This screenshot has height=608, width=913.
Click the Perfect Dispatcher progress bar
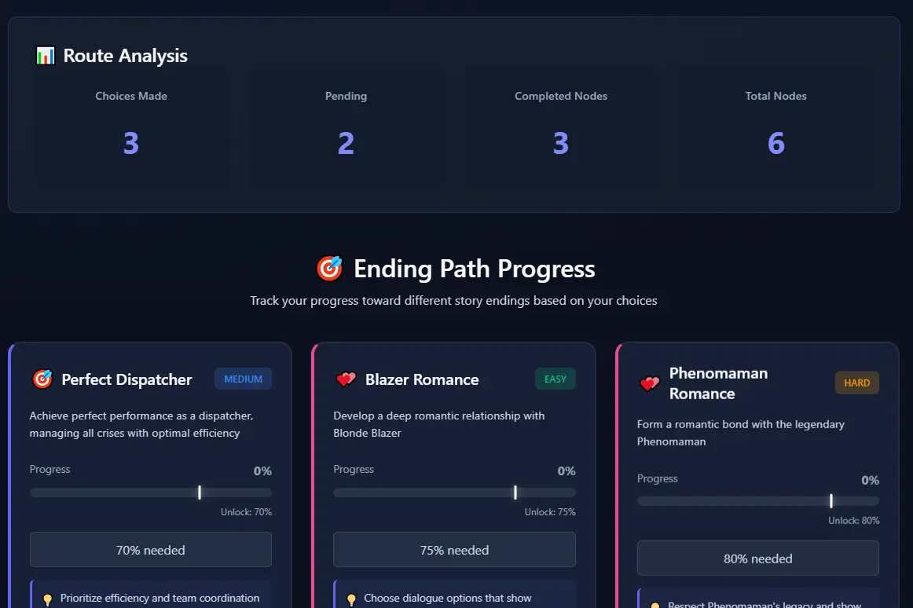coord(151,493)
